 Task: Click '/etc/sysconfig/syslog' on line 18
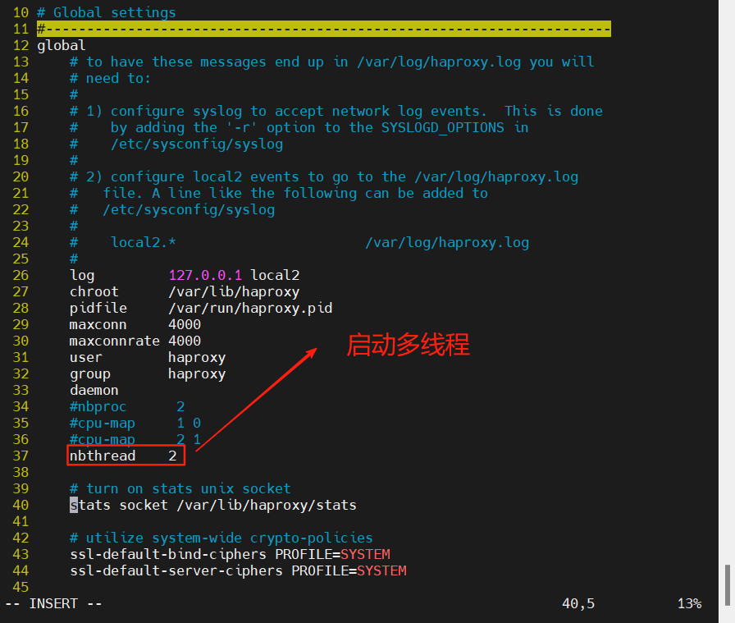coord(197,144)
